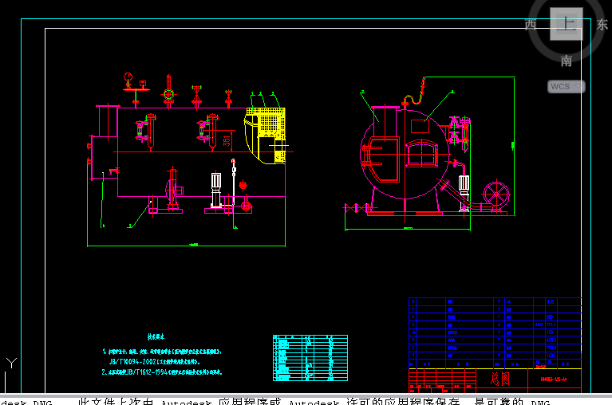This screenshot has height=405, width=612.
Task: Click the arched furnace door in side view
Action: click(422, 152)
